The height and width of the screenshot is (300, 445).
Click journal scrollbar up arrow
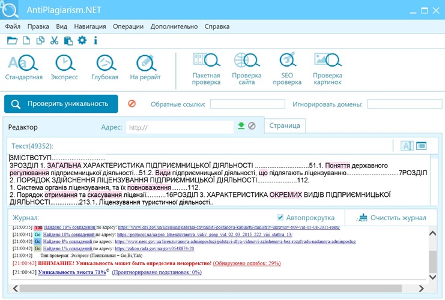tap(432, 233)
